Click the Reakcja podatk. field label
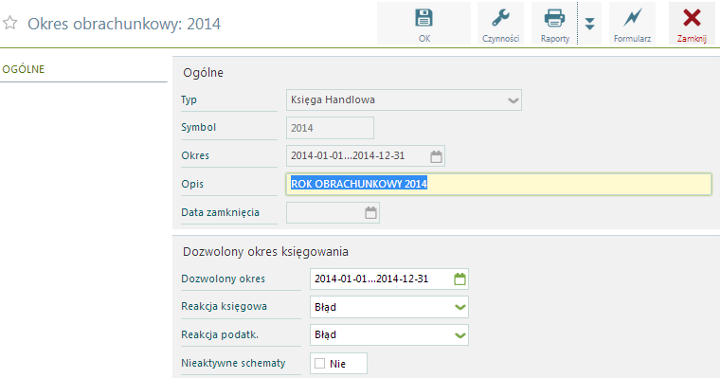721x378 pixels. pos(220,334)
